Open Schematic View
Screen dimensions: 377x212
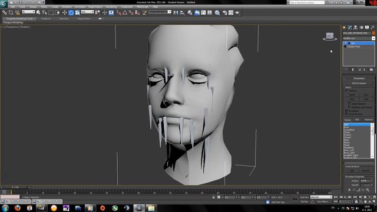210,12
